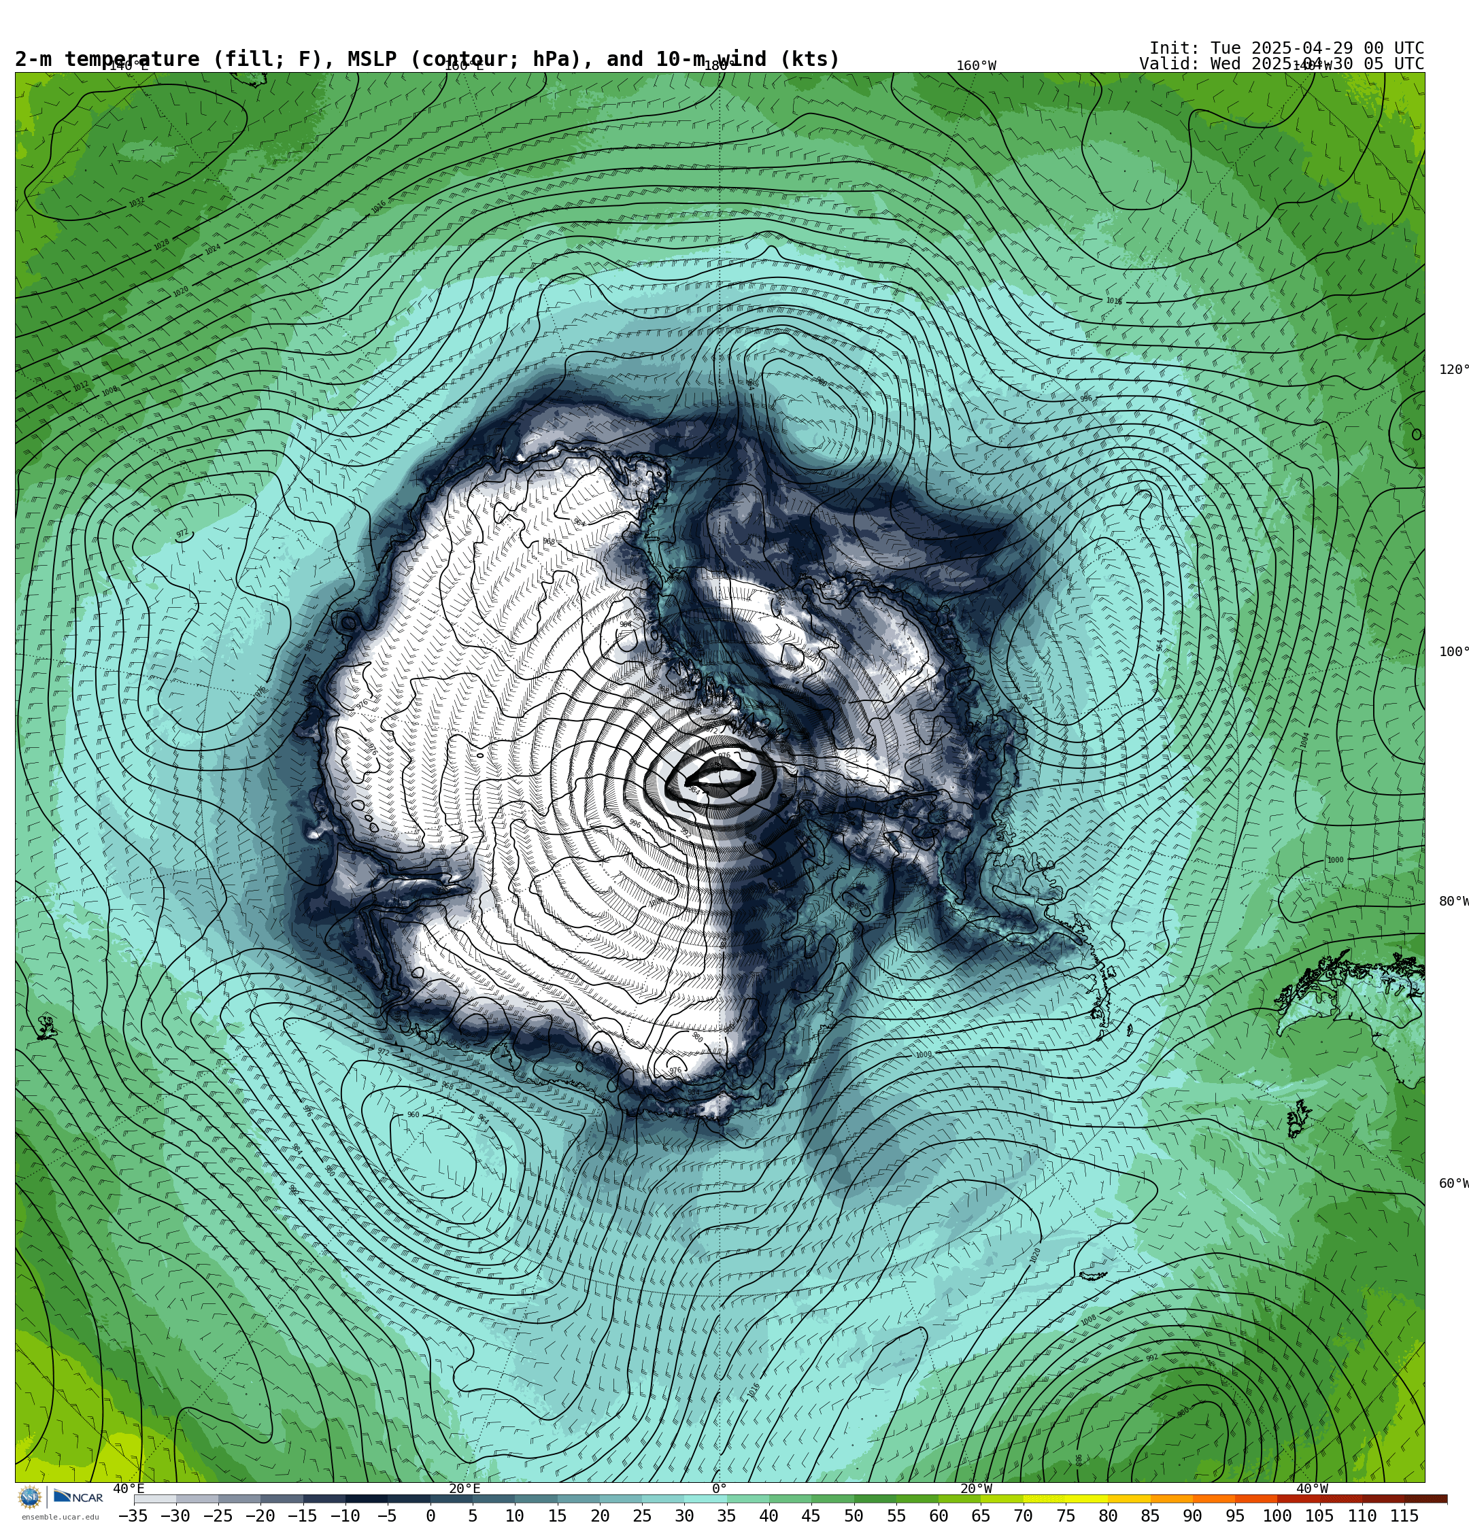
Task: Click the 1024 isobar contour label
Action: tap(212, 250)
